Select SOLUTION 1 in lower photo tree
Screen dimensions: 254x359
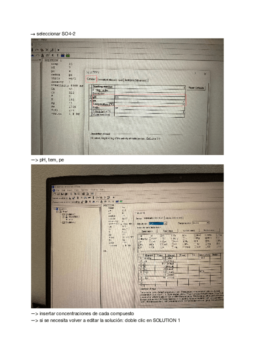[x=74, y=217]
